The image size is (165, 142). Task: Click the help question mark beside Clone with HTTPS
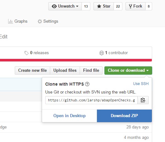[87, 84]
